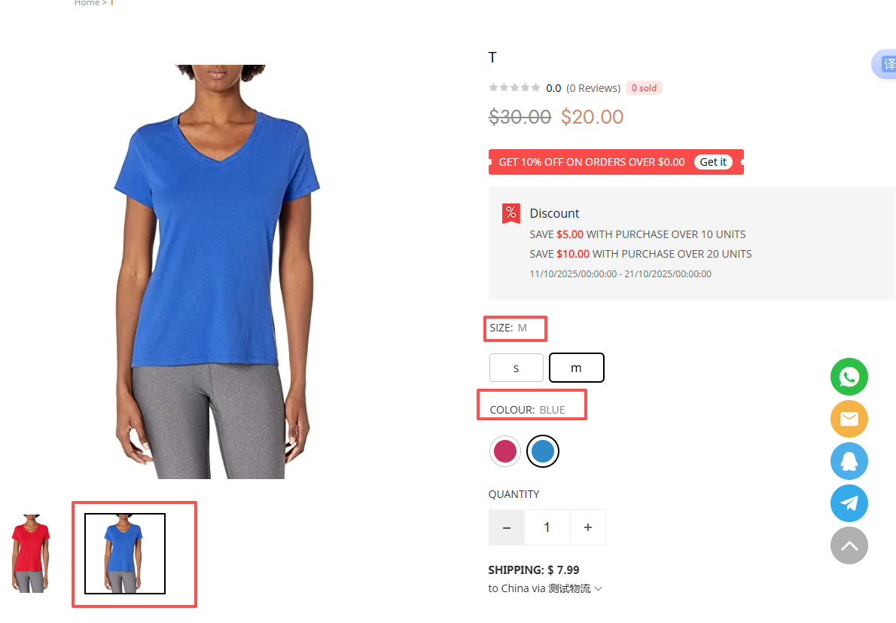The image size is (896, 623).
Task: Increase quantity with plus button
Action: point(588,527)
